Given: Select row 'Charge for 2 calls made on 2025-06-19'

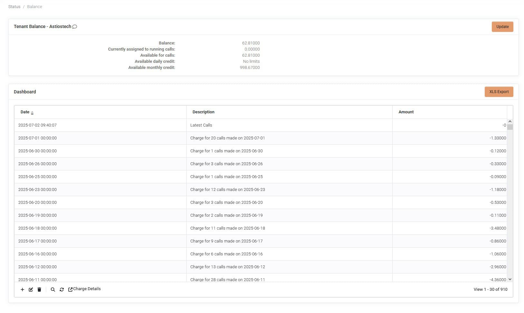Looking at the screenshot, I should [x=261, y=215].
